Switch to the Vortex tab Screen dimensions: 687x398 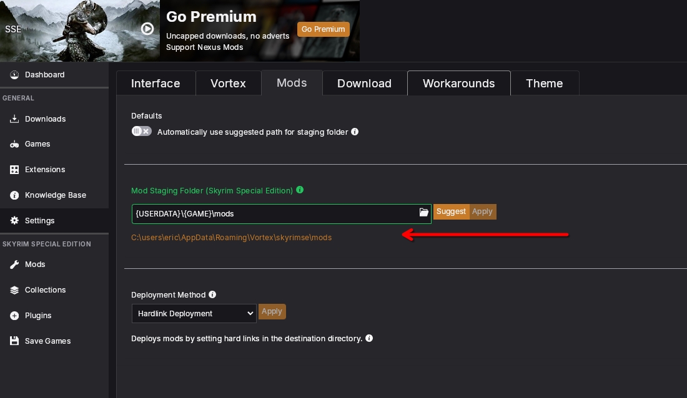[x=228, y=83]
